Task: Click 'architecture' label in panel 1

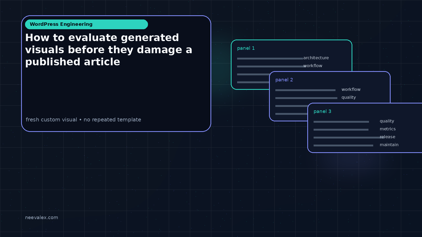Action: click(316, 58)
